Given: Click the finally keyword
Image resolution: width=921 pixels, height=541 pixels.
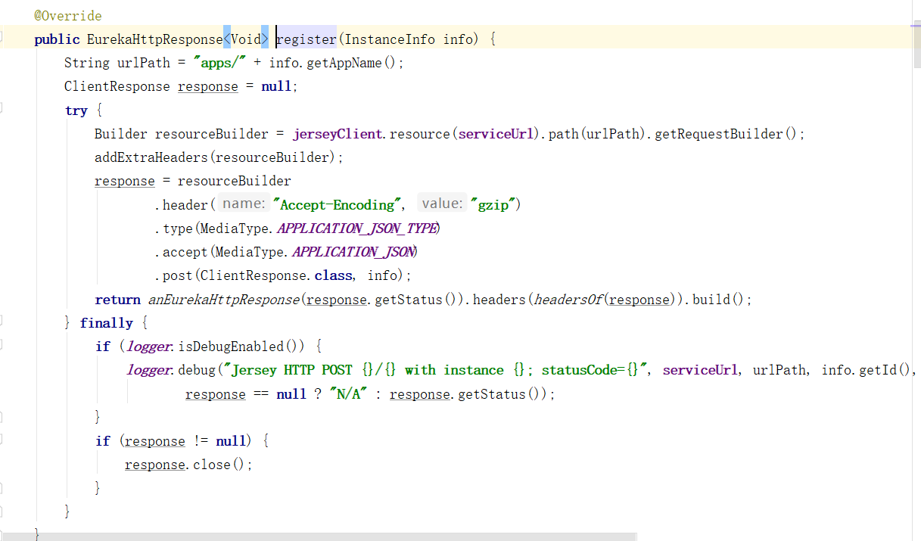Looking at the screenshot, I should [106, 323].
